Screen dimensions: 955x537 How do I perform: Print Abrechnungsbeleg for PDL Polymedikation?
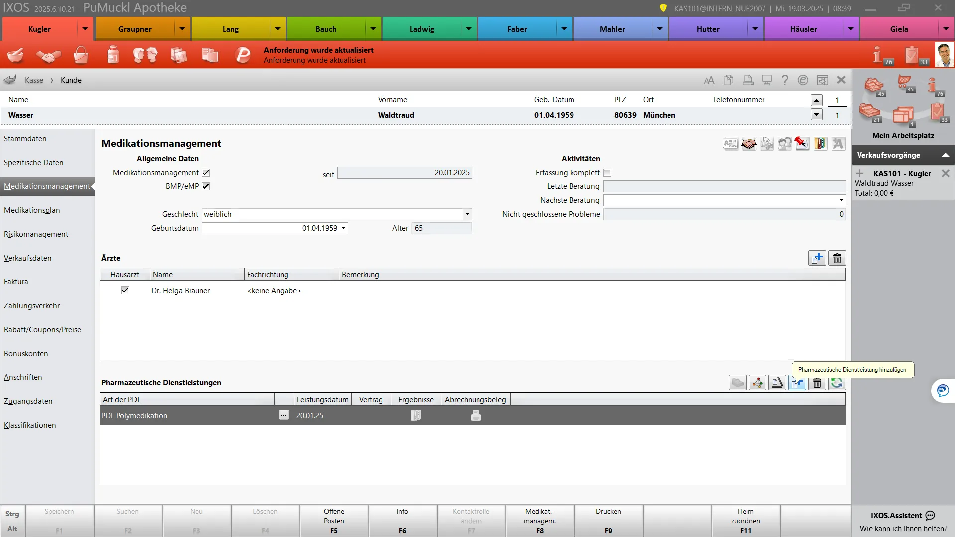476,416
